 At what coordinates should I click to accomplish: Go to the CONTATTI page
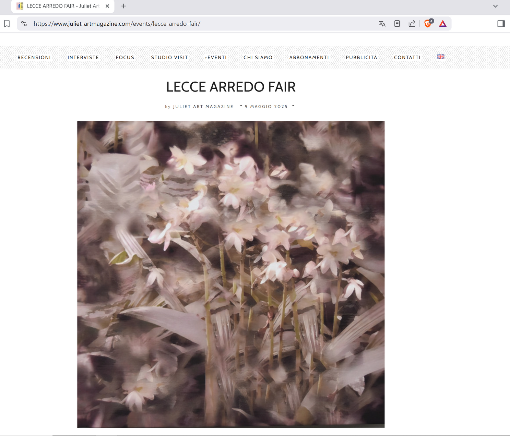click(407, 58)
